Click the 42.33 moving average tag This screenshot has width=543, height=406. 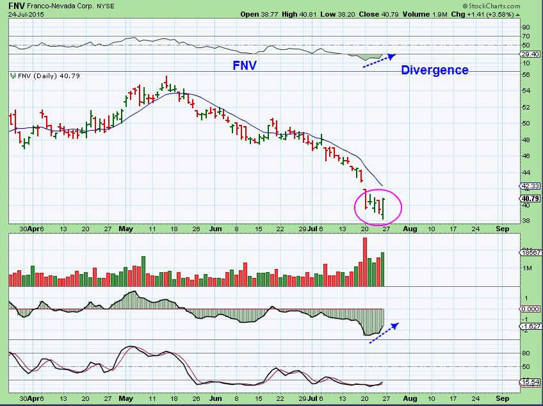coord(530,186)
